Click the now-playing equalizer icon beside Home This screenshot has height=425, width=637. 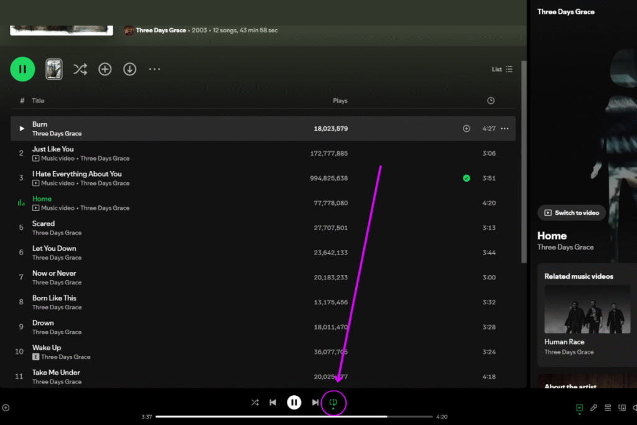pos(21,203)
